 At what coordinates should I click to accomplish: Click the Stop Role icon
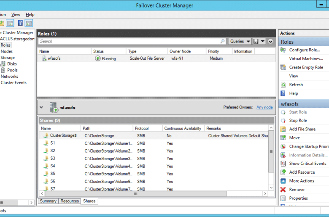coord(283,121)
